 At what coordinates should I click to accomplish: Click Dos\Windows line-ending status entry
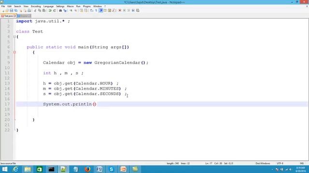click(263, 163)
